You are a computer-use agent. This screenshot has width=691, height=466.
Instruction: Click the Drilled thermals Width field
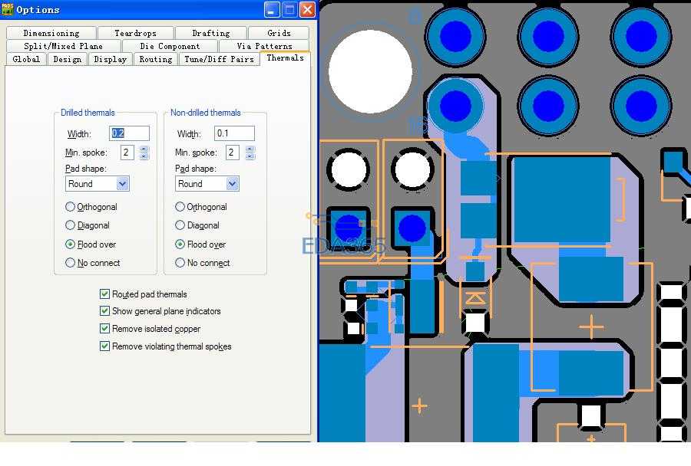point(129,133)
